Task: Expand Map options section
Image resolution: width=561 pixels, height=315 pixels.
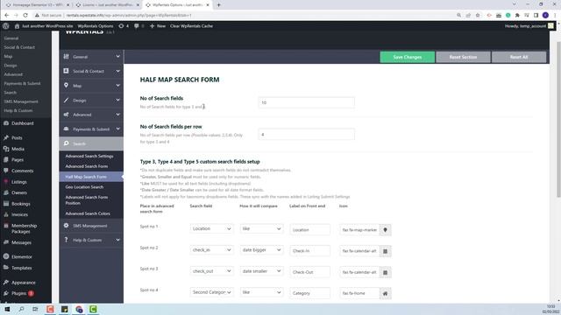Action: (91, 86)
